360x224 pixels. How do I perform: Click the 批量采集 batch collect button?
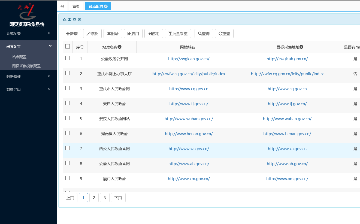pos(178,34)
